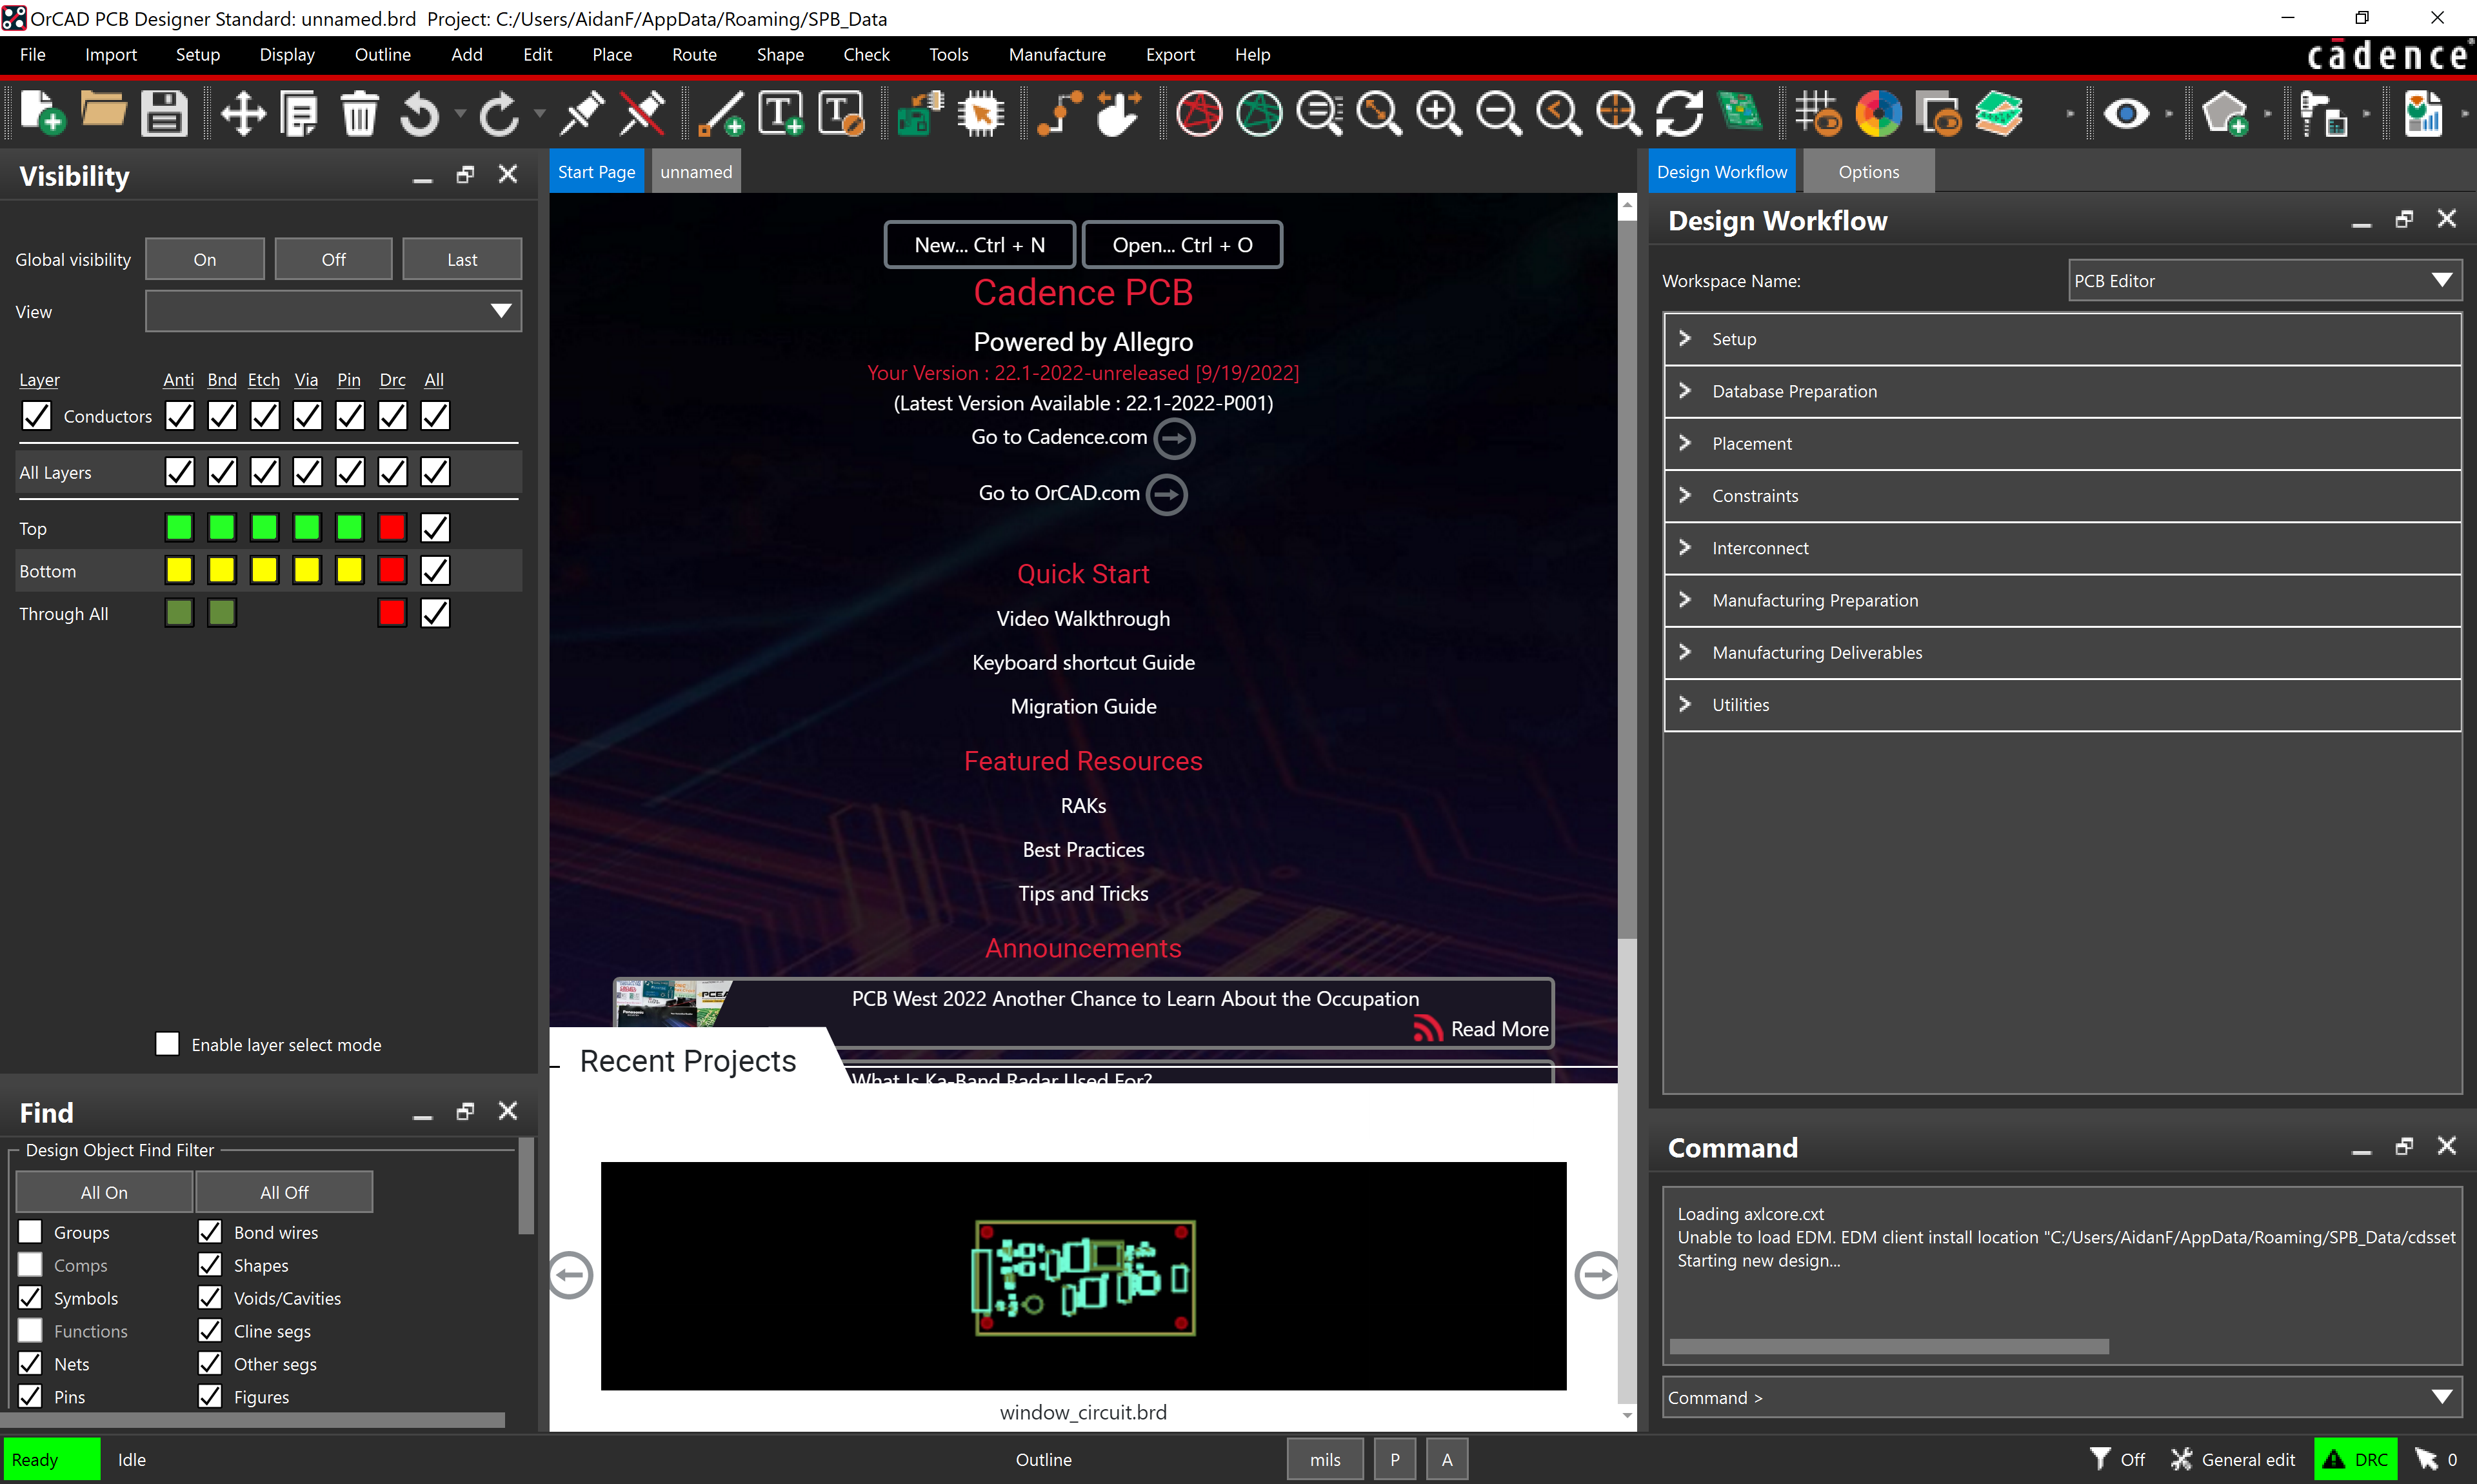Viewport: 2477px width, 1484px height.
Task: Open the Video Walkthrough link
Action: click(1082, 618)
